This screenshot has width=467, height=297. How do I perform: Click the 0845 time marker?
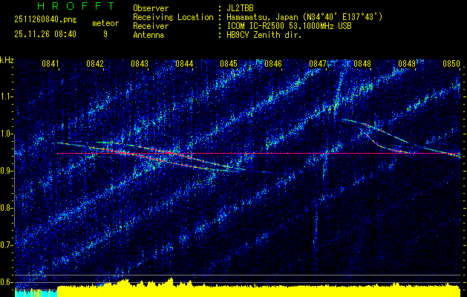pos(229,64)
